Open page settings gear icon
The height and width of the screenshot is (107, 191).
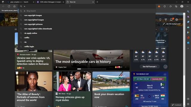point(177,20)
